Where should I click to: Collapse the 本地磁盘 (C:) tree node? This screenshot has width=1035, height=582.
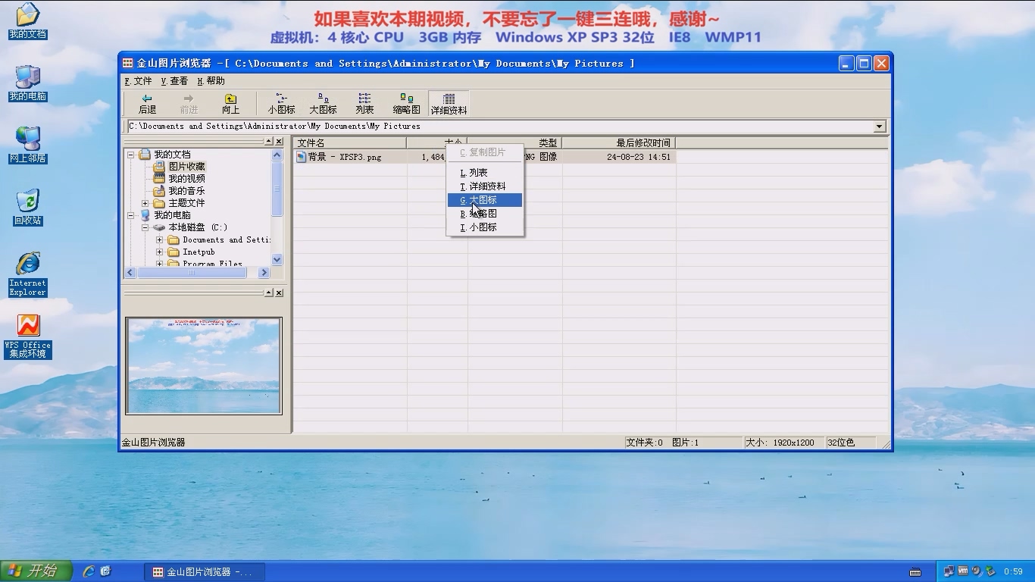coord(145,227)
